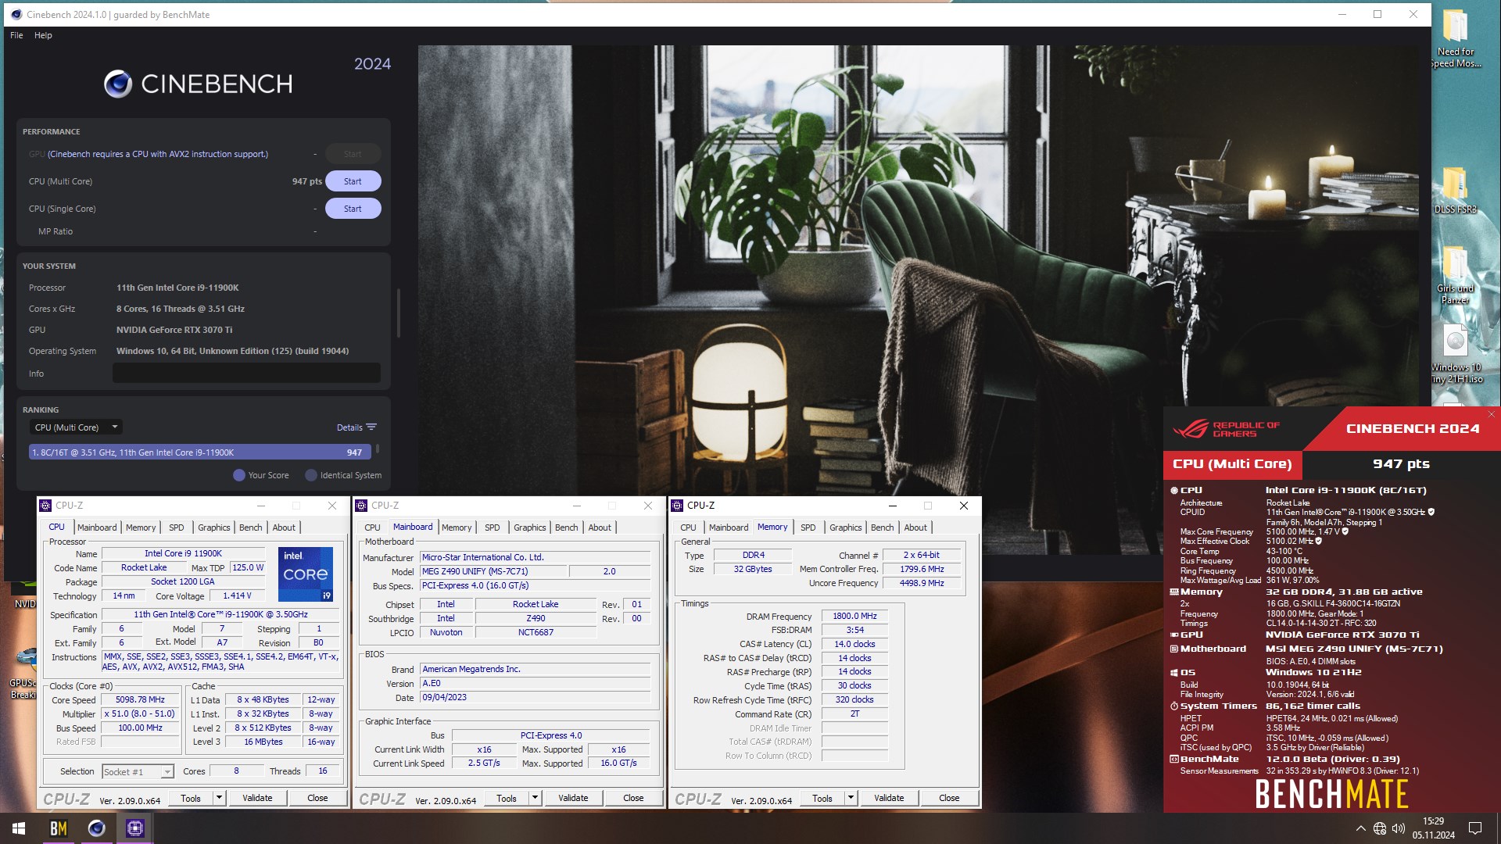Click Mem Controller Freq 1799.6 MHz value
The width and height of the screenshot is (1501, 844).
(x=922, y=570)
